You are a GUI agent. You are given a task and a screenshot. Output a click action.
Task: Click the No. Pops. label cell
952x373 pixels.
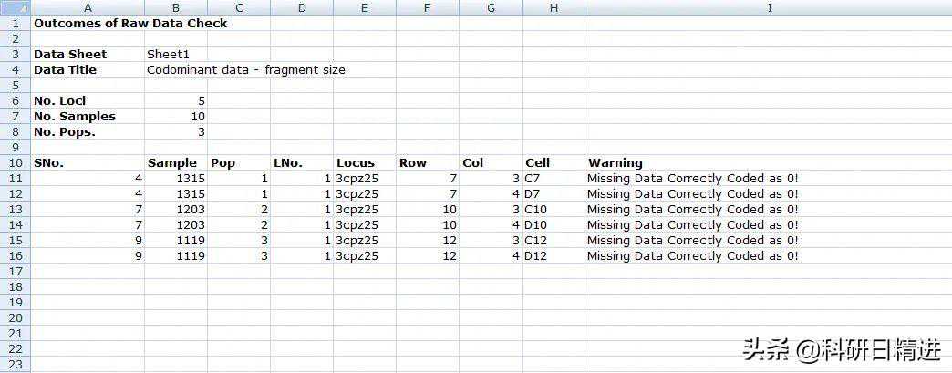click(x=88, y=132)
